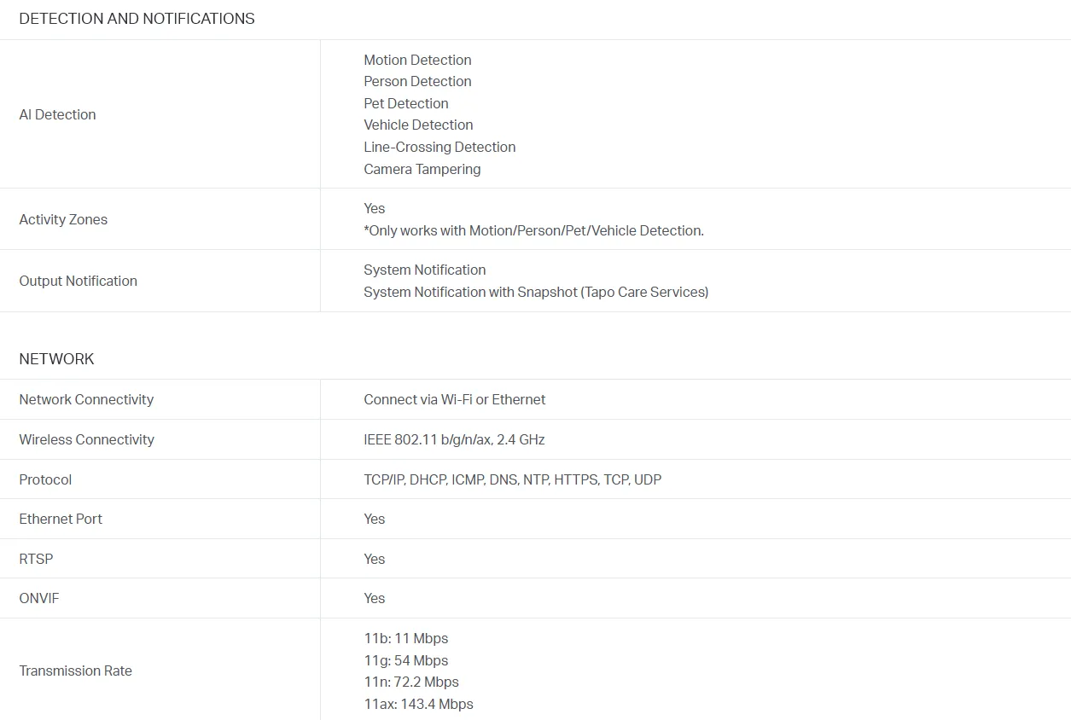Click the Motion/Person/Pet/Vehicle Detection note
The image size is (1071, 720).
pos(533,230)
